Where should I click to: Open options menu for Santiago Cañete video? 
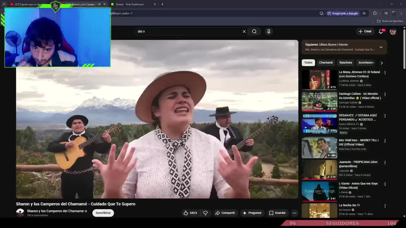tap(385, 94)
